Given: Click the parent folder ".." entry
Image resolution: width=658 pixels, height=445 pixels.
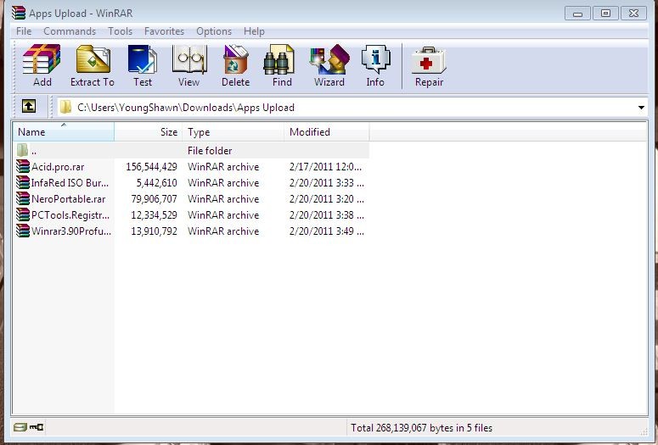Looking at the screenshot, I should coord(34,151).
